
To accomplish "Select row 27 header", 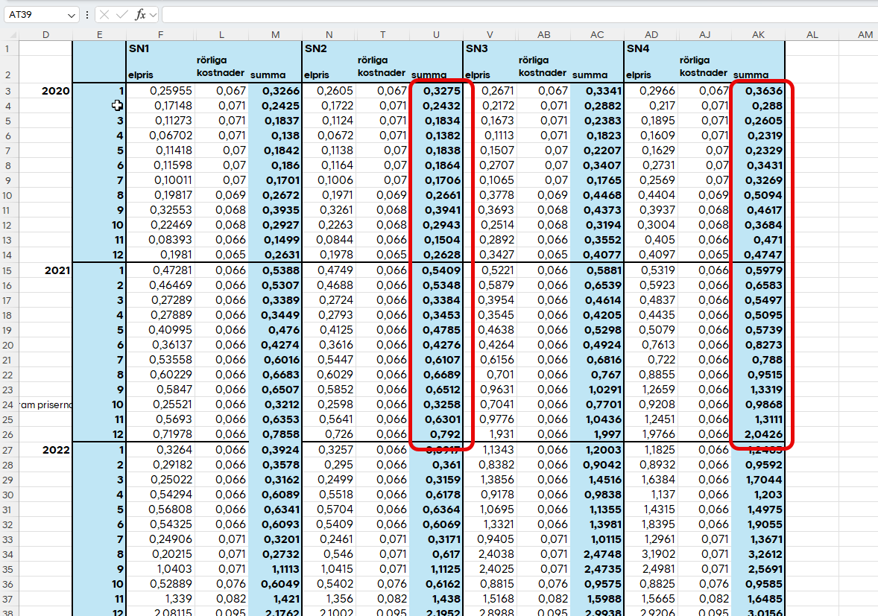I will click(x=9, y=449).
